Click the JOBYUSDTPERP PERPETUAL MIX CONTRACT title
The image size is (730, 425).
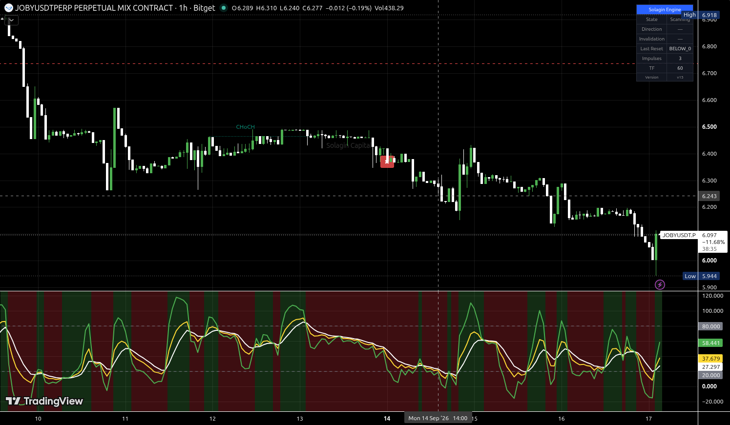[94, 8]
